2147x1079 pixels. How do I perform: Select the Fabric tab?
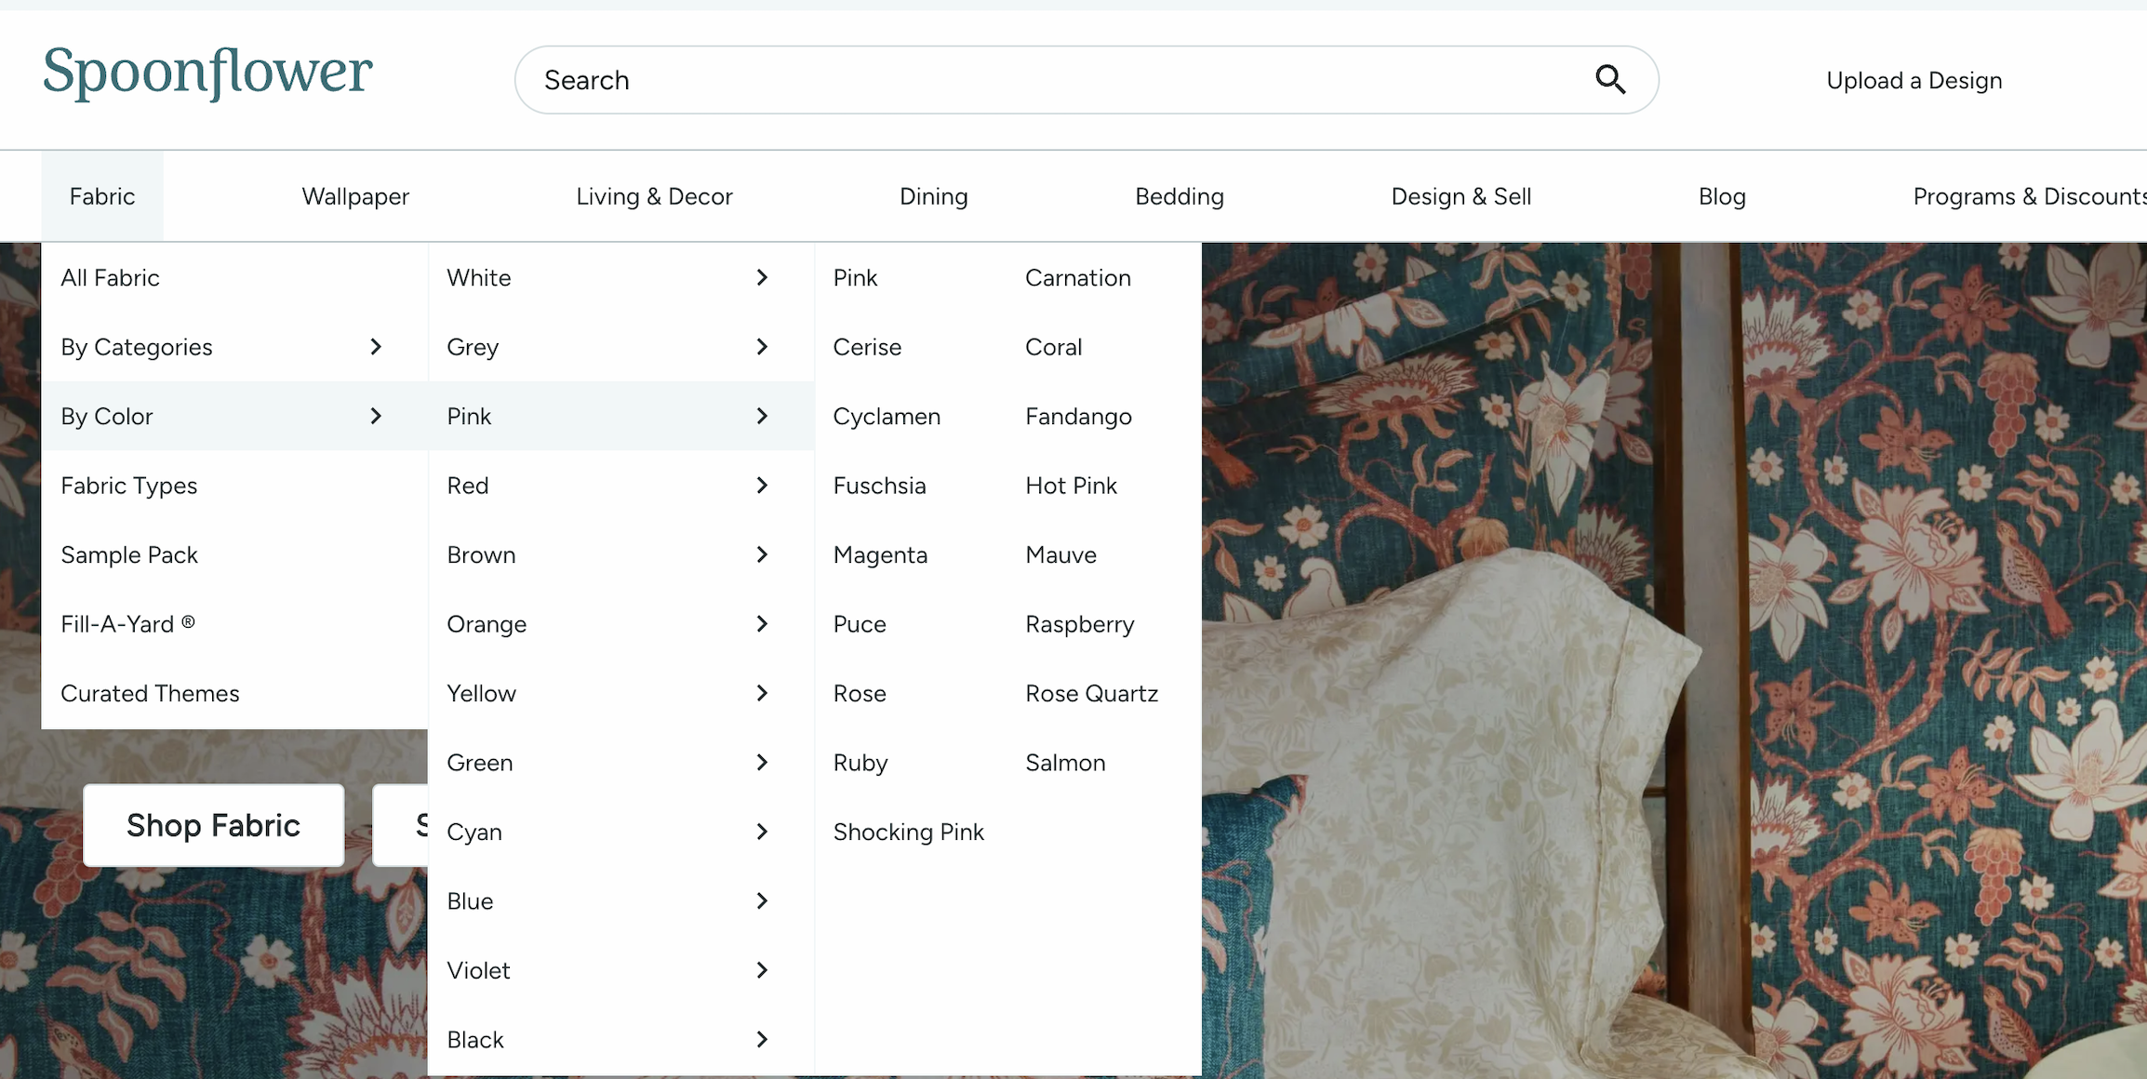pyautogui.click(x=101, y=195)
